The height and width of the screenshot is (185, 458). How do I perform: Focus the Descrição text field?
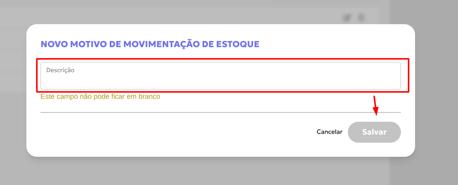(x=221, y=76)
